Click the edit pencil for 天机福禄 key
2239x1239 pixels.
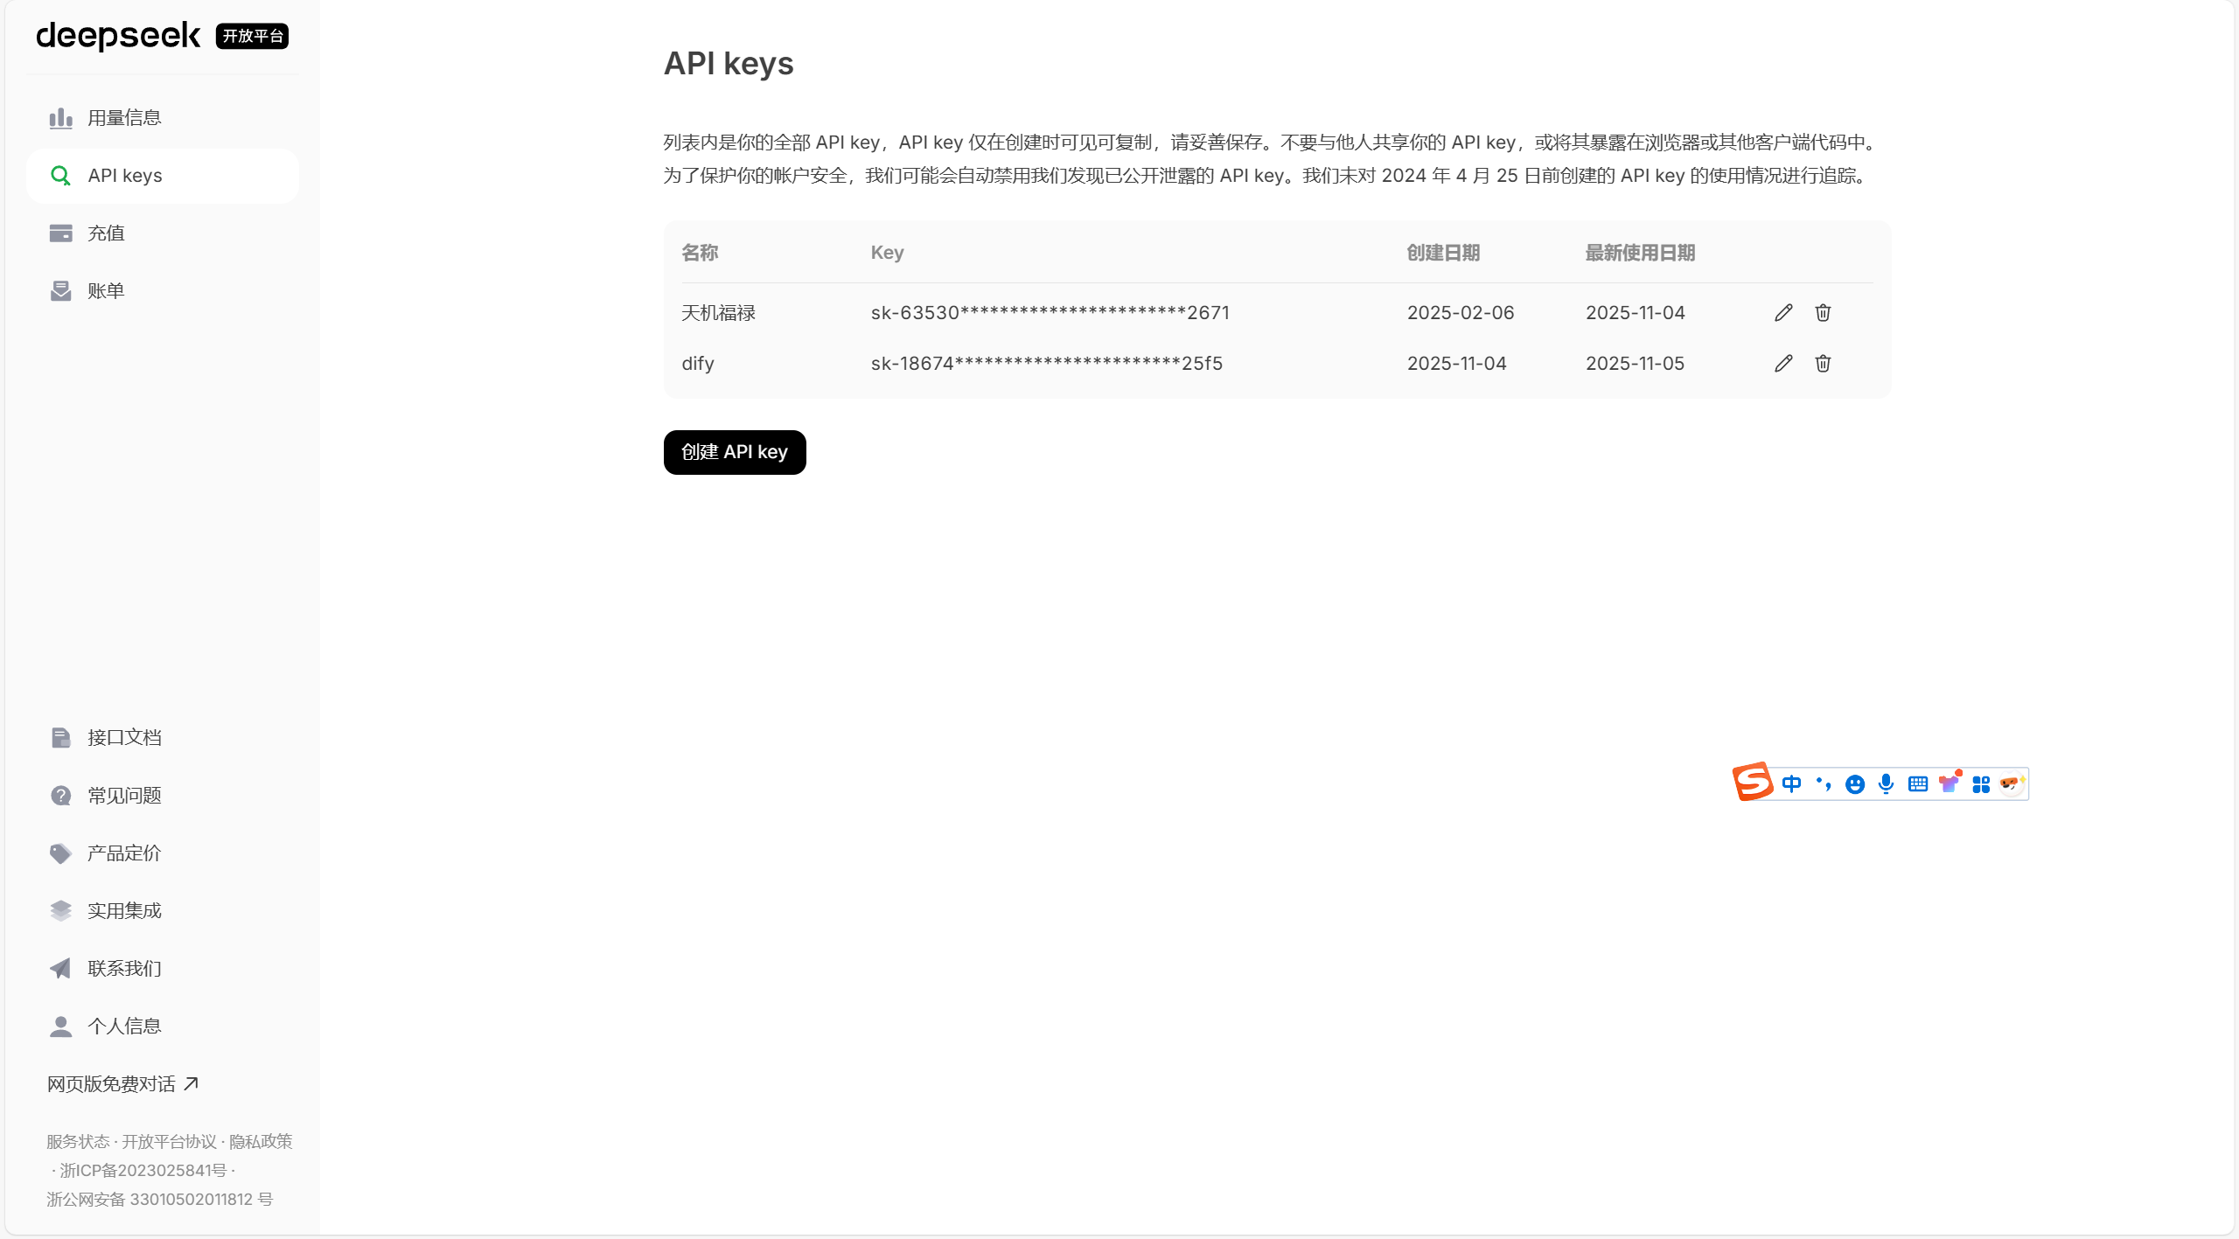(1783, 313)
